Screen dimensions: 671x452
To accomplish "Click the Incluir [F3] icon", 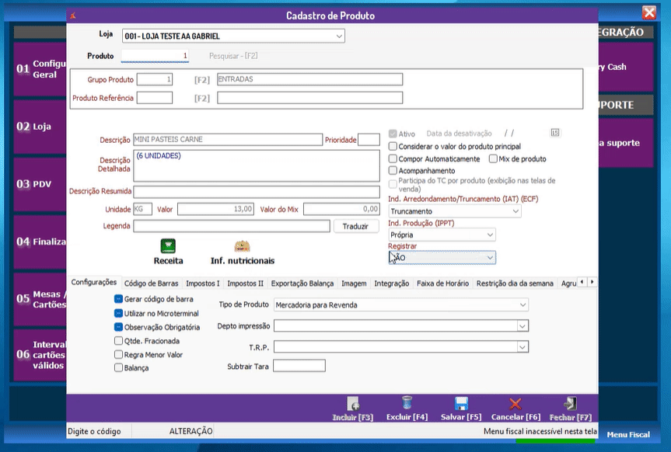I will [x=353, y=403].
